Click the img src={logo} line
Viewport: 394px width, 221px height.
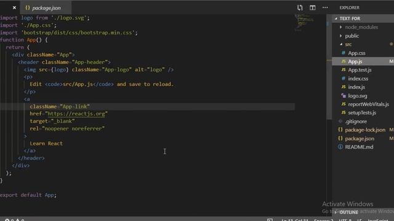(98, 69)
